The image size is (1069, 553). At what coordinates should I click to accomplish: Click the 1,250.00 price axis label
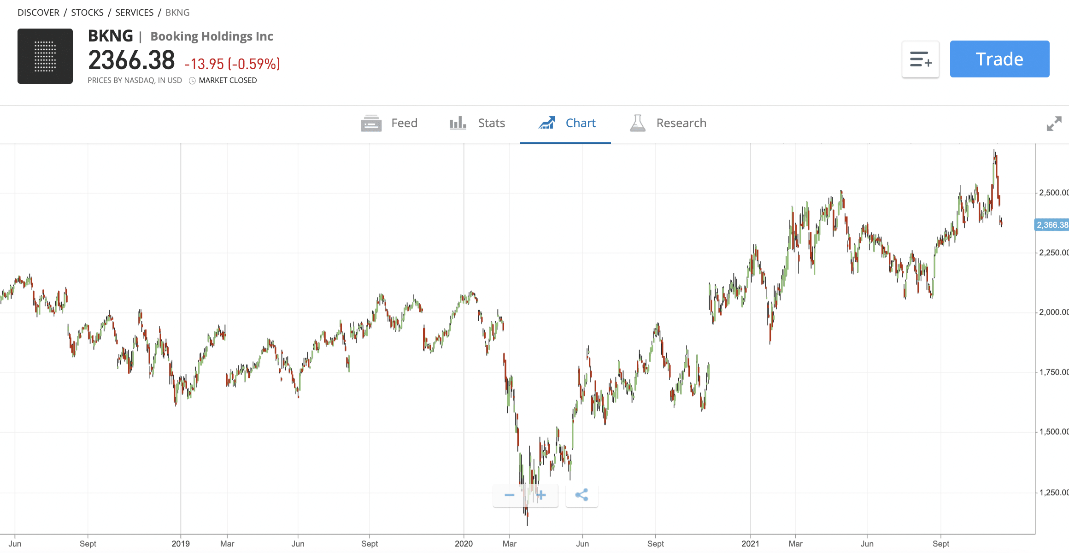click(x=1053, y=493)
